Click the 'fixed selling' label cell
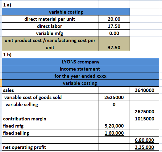The height and width of the screenshot is (152, 162). pos(50,133)
